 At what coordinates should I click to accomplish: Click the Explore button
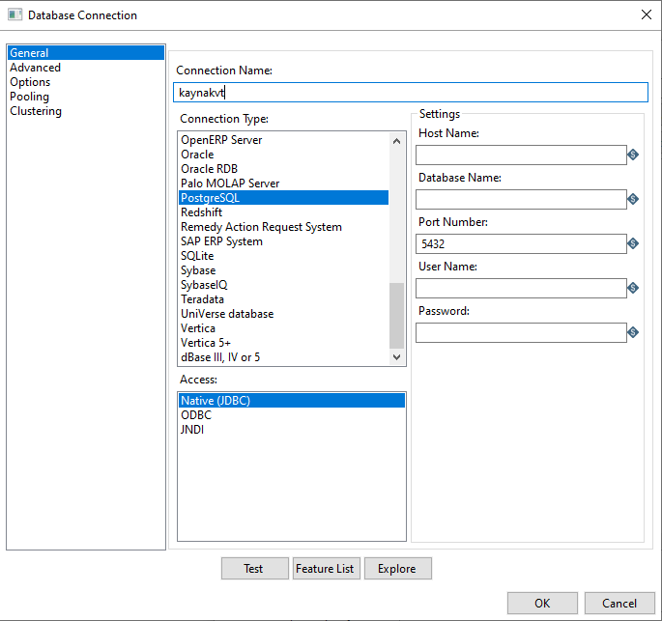[398, 569]
